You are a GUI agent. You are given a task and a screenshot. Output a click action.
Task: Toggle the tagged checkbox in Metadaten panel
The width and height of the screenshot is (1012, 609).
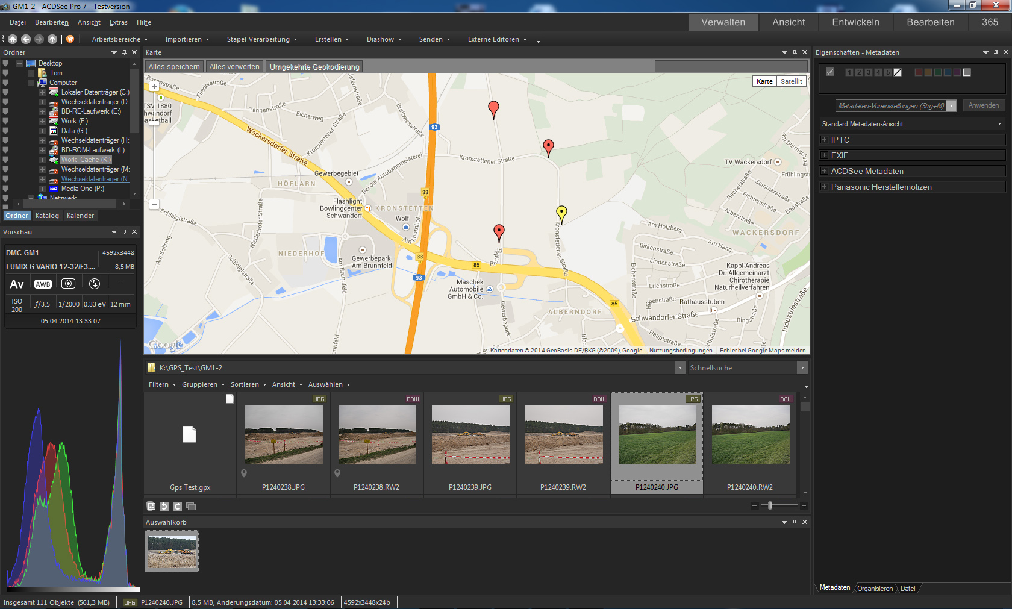coord(830,72)
